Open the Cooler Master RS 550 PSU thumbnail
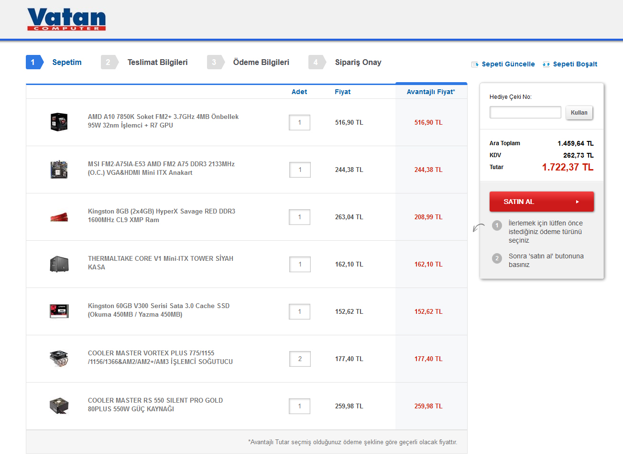The image size is (623, 459). pyautogui.click(x=59, y=406)
